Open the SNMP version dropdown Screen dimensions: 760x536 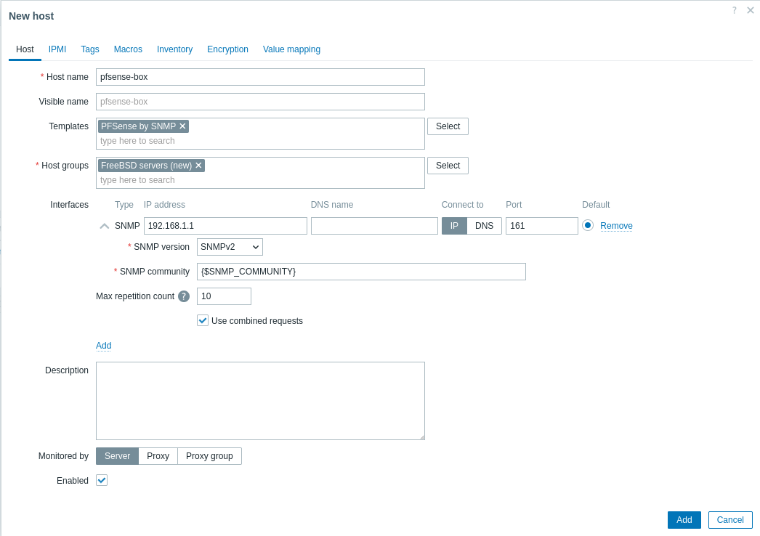230,247
